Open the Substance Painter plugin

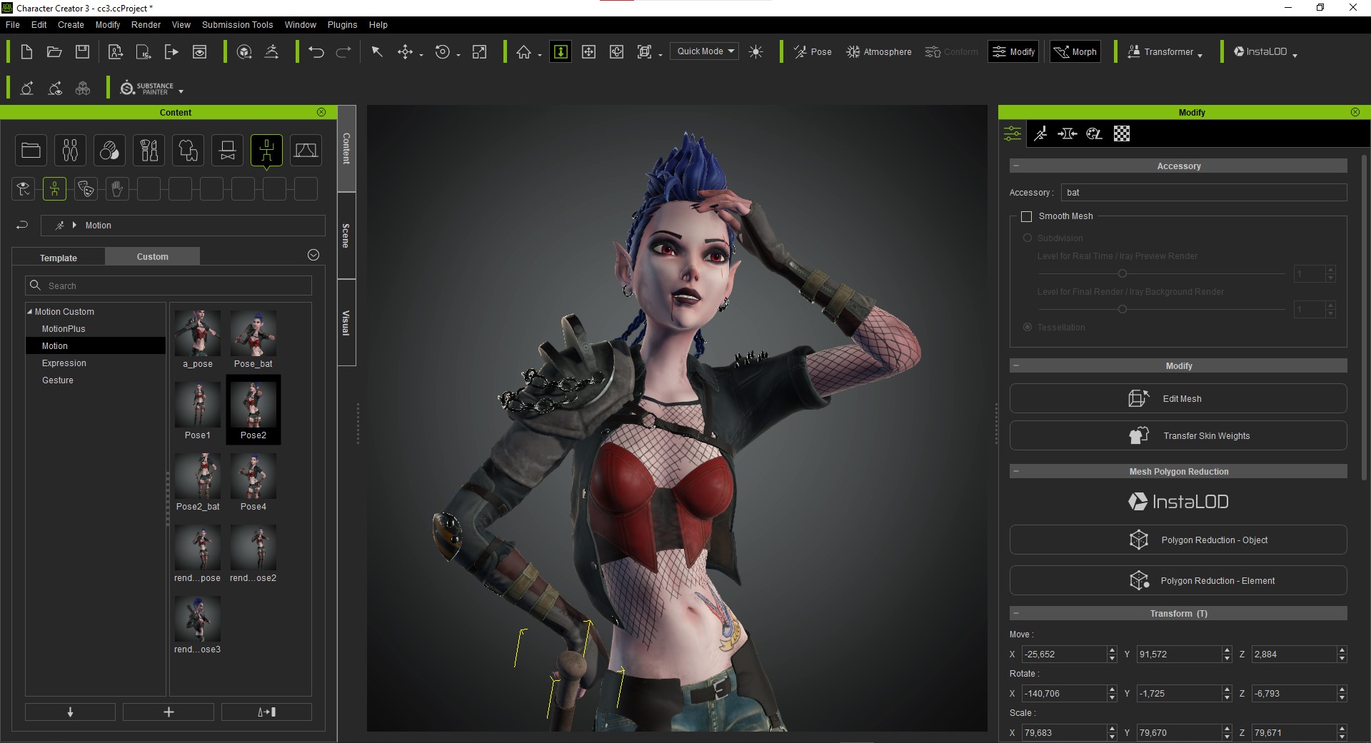pos(146,88)
